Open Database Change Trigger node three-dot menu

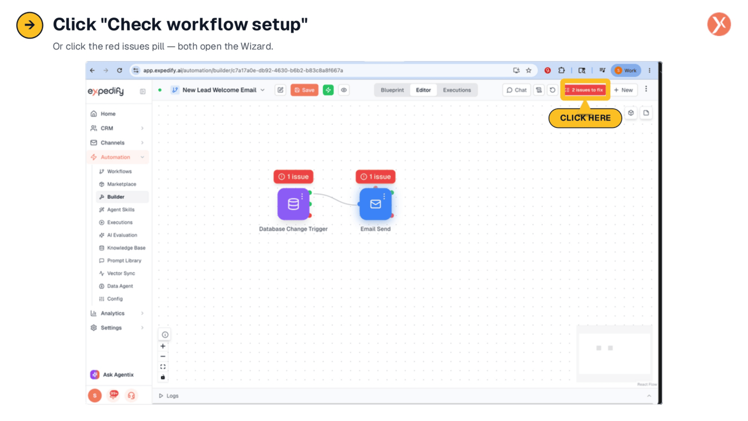302,196
